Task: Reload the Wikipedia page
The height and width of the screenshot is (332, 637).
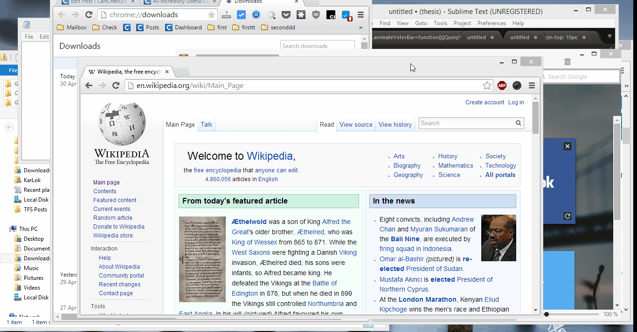Action: point(116,85)
